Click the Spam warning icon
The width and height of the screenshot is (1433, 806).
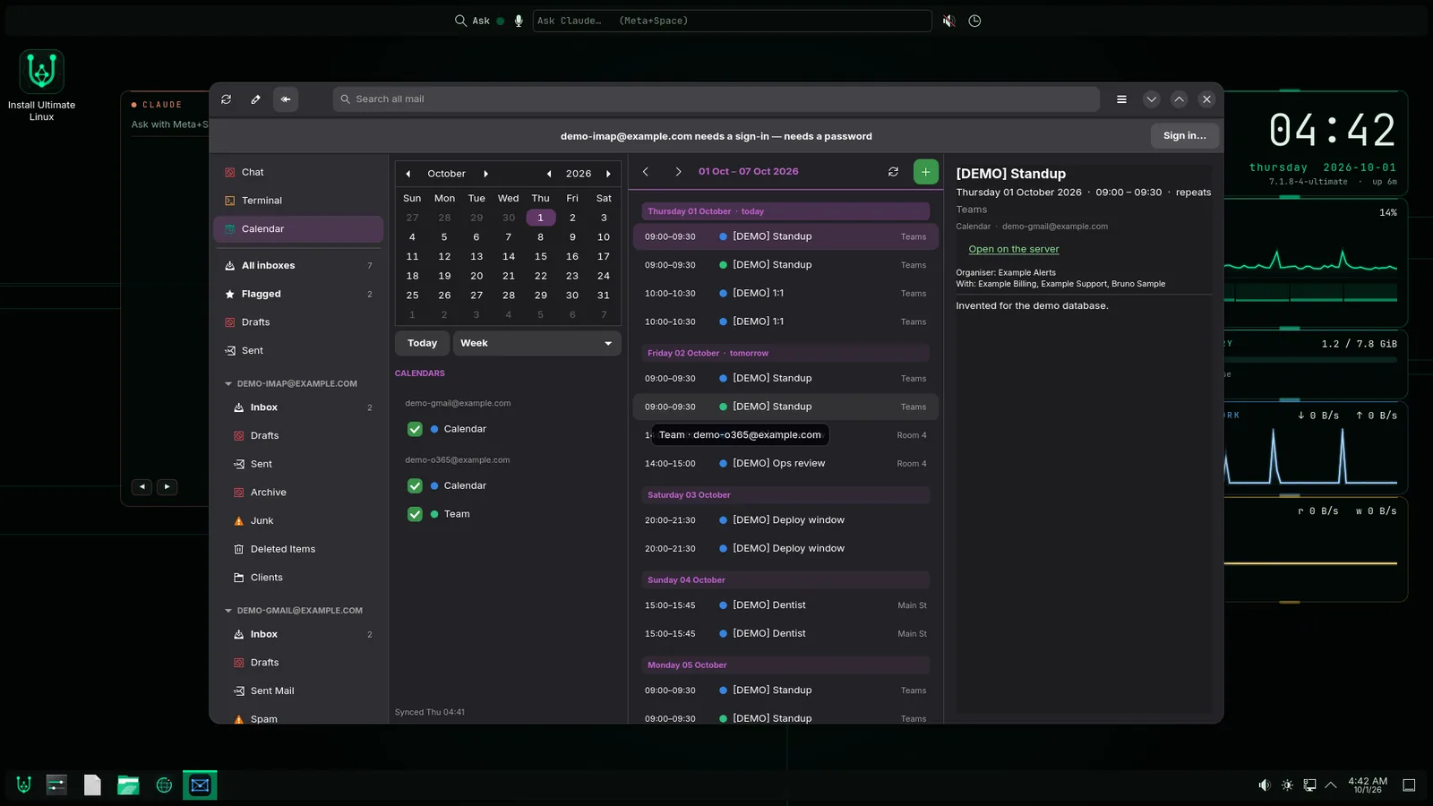239,719
